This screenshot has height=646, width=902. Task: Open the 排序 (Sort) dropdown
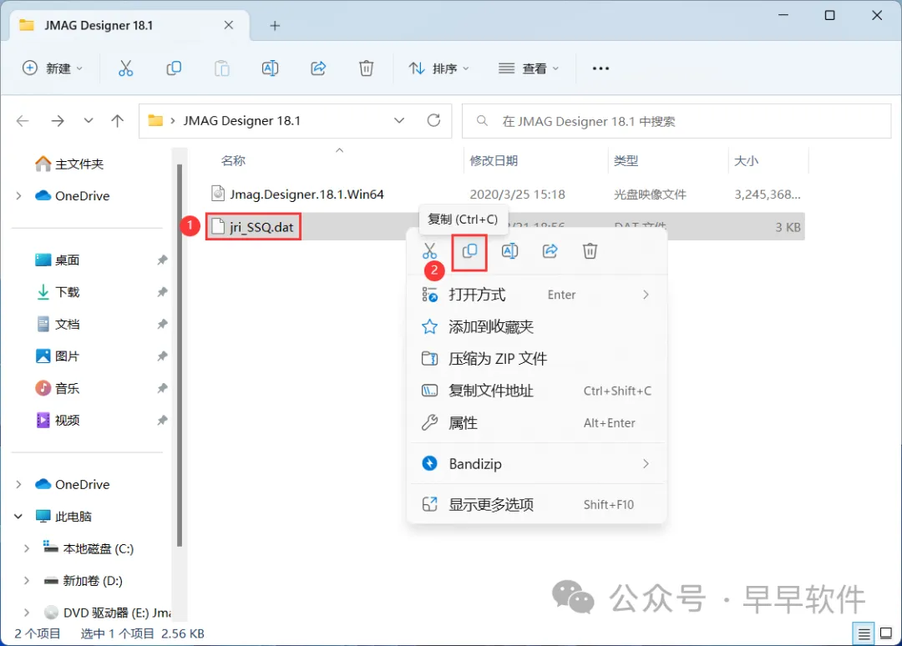tap(439, 68)
